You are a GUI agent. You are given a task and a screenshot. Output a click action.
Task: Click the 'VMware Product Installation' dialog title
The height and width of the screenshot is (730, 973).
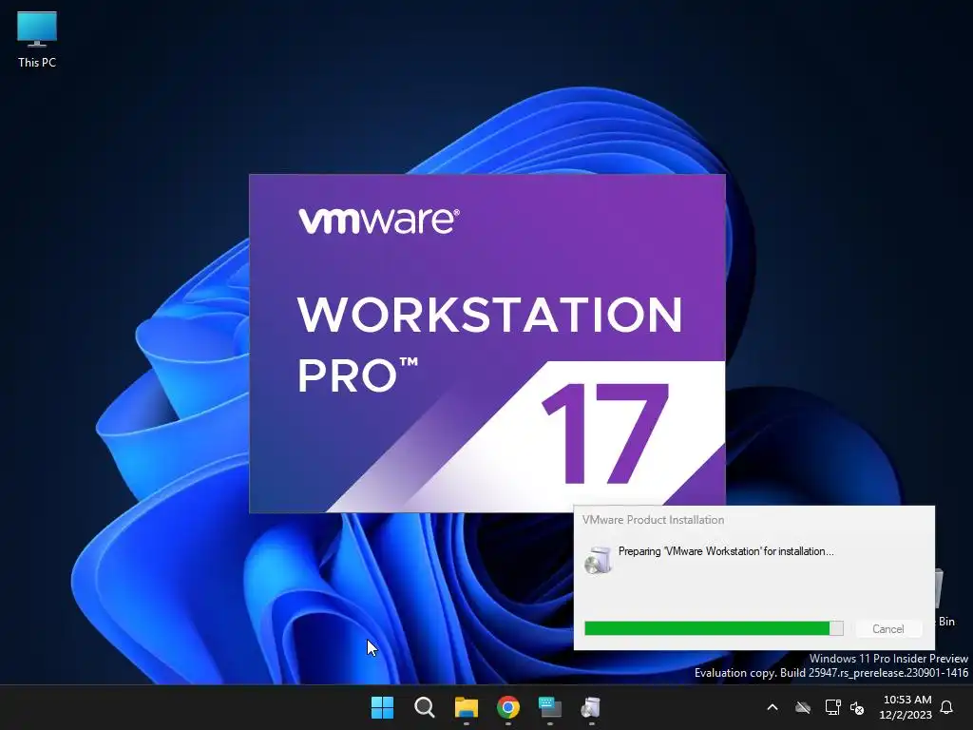653,520
